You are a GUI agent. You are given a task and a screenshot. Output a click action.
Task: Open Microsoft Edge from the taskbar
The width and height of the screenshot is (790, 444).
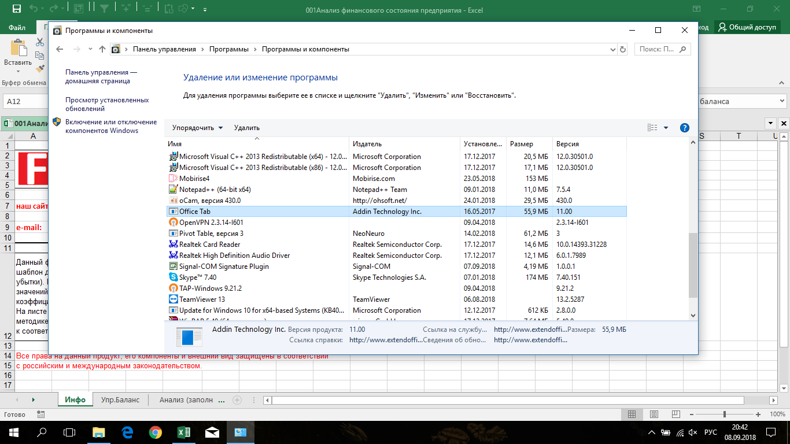point(127,432)
